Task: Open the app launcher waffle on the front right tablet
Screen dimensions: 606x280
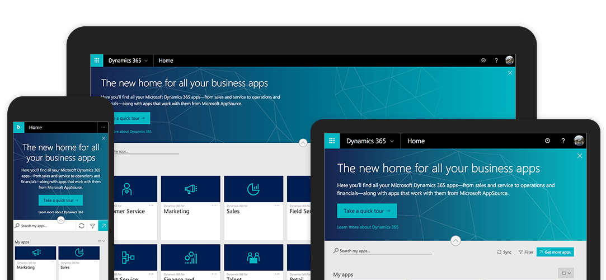Action: pyautogui.click(x=332, y=141)
